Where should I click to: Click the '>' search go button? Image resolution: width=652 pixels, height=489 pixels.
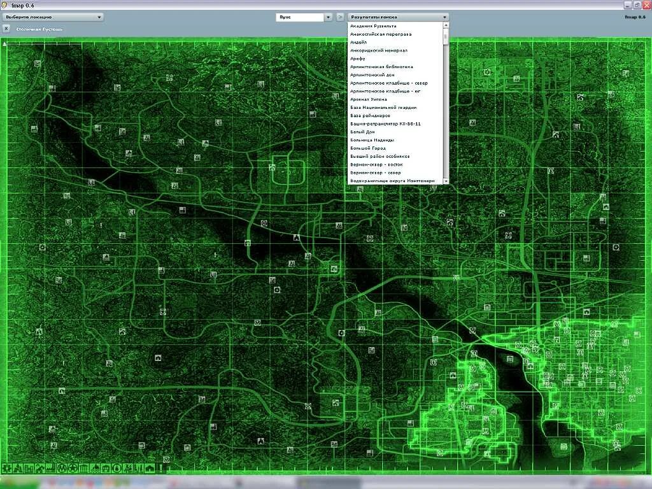[340, 17]
